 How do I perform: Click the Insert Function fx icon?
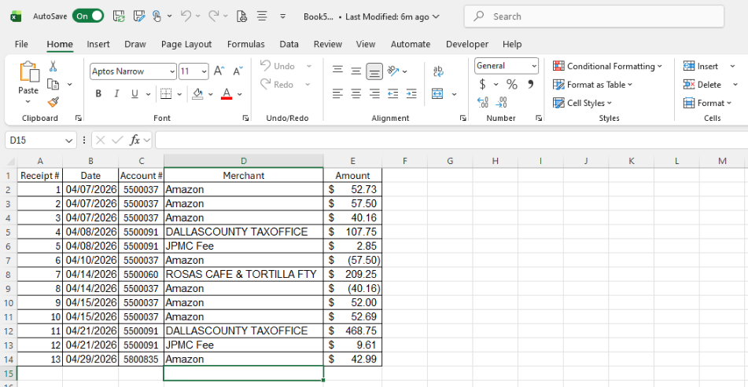click(x=135, y=140)
